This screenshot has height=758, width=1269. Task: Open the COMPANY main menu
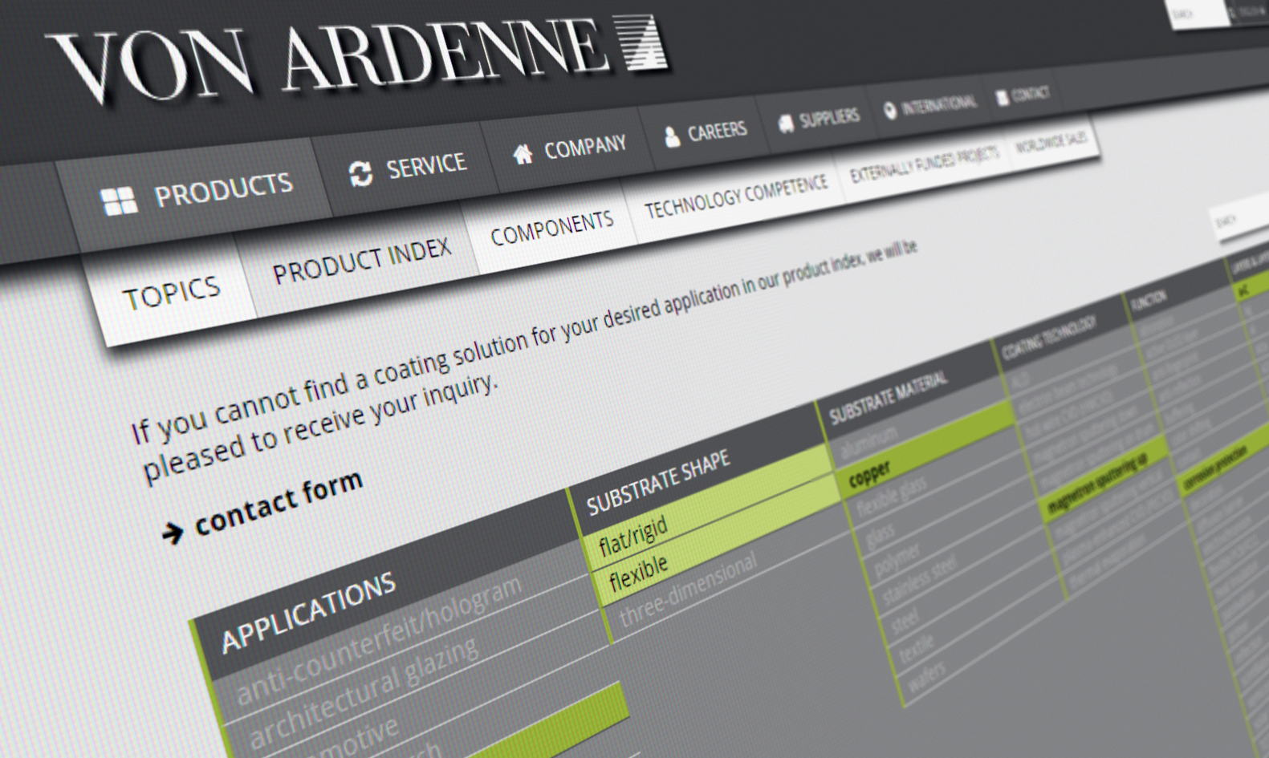tap(569, 150)
